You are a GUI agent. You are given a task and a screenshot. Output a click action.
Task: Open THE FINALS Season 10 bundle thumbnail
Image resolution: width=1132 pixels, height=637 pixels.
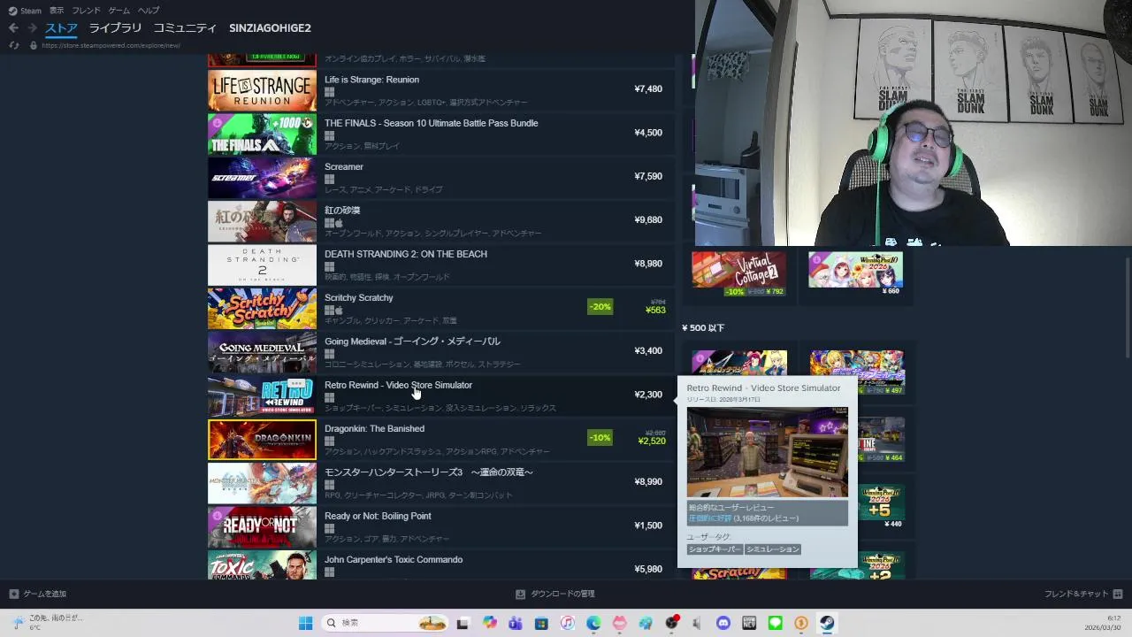262,134
